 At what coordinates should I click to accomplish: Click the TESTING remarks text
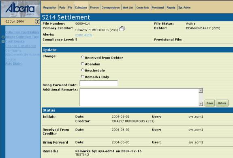(x=82, y=154)
